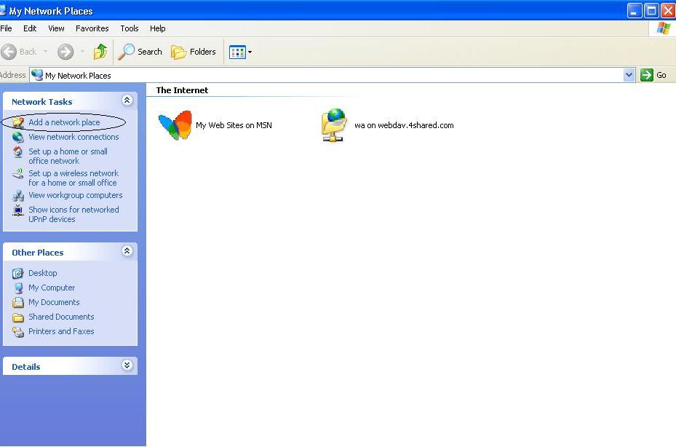Viewport: 676px width, 447px height.
Task: Open the Back history dropdown arrow
Action: pos(45,52)
